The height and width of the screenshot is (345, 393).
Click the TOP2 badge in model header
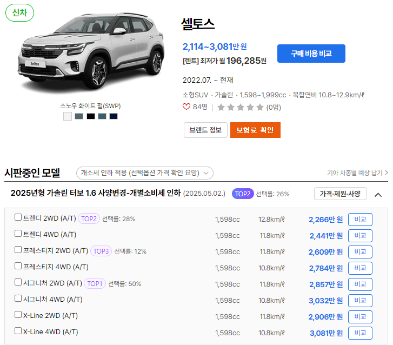point(243,194)
